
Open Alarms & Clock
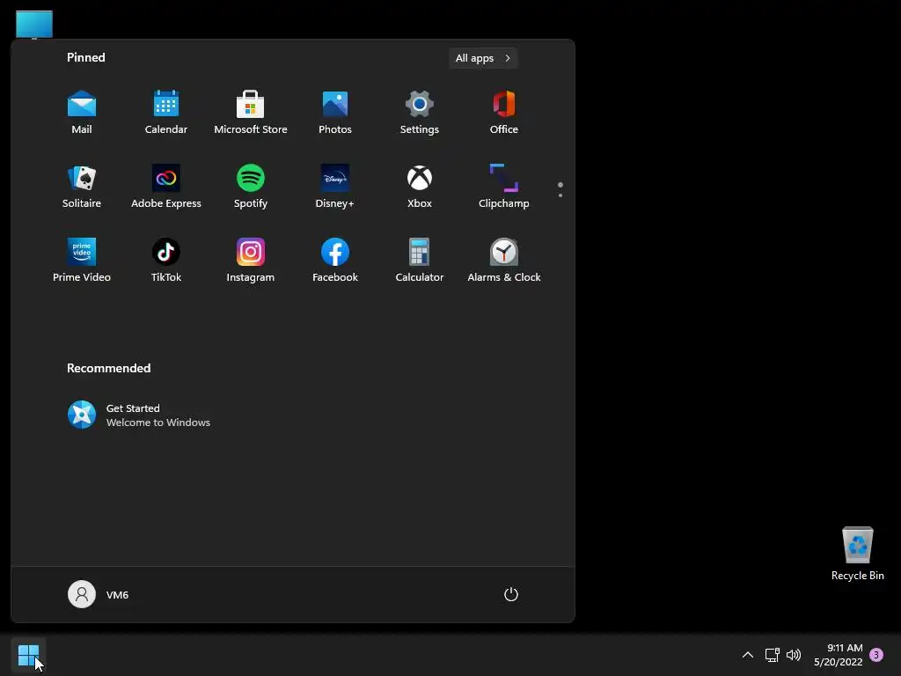pyautogui.click(x=504, y=261)
